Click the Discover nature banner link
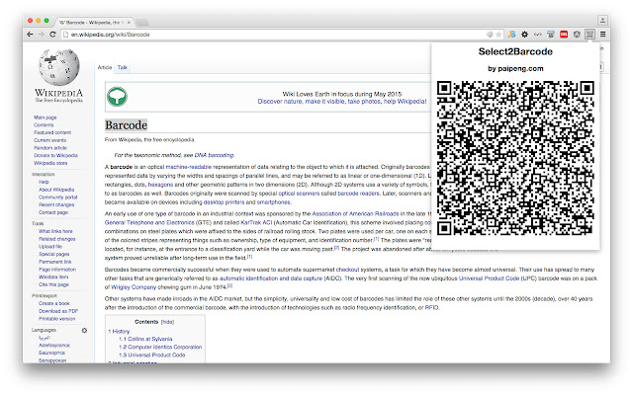633x395 pixels. [x=342, y=102]
